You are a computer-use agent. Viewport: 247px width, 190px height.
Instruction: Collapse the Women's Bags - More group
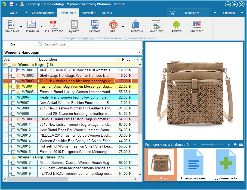pos(5,157)
